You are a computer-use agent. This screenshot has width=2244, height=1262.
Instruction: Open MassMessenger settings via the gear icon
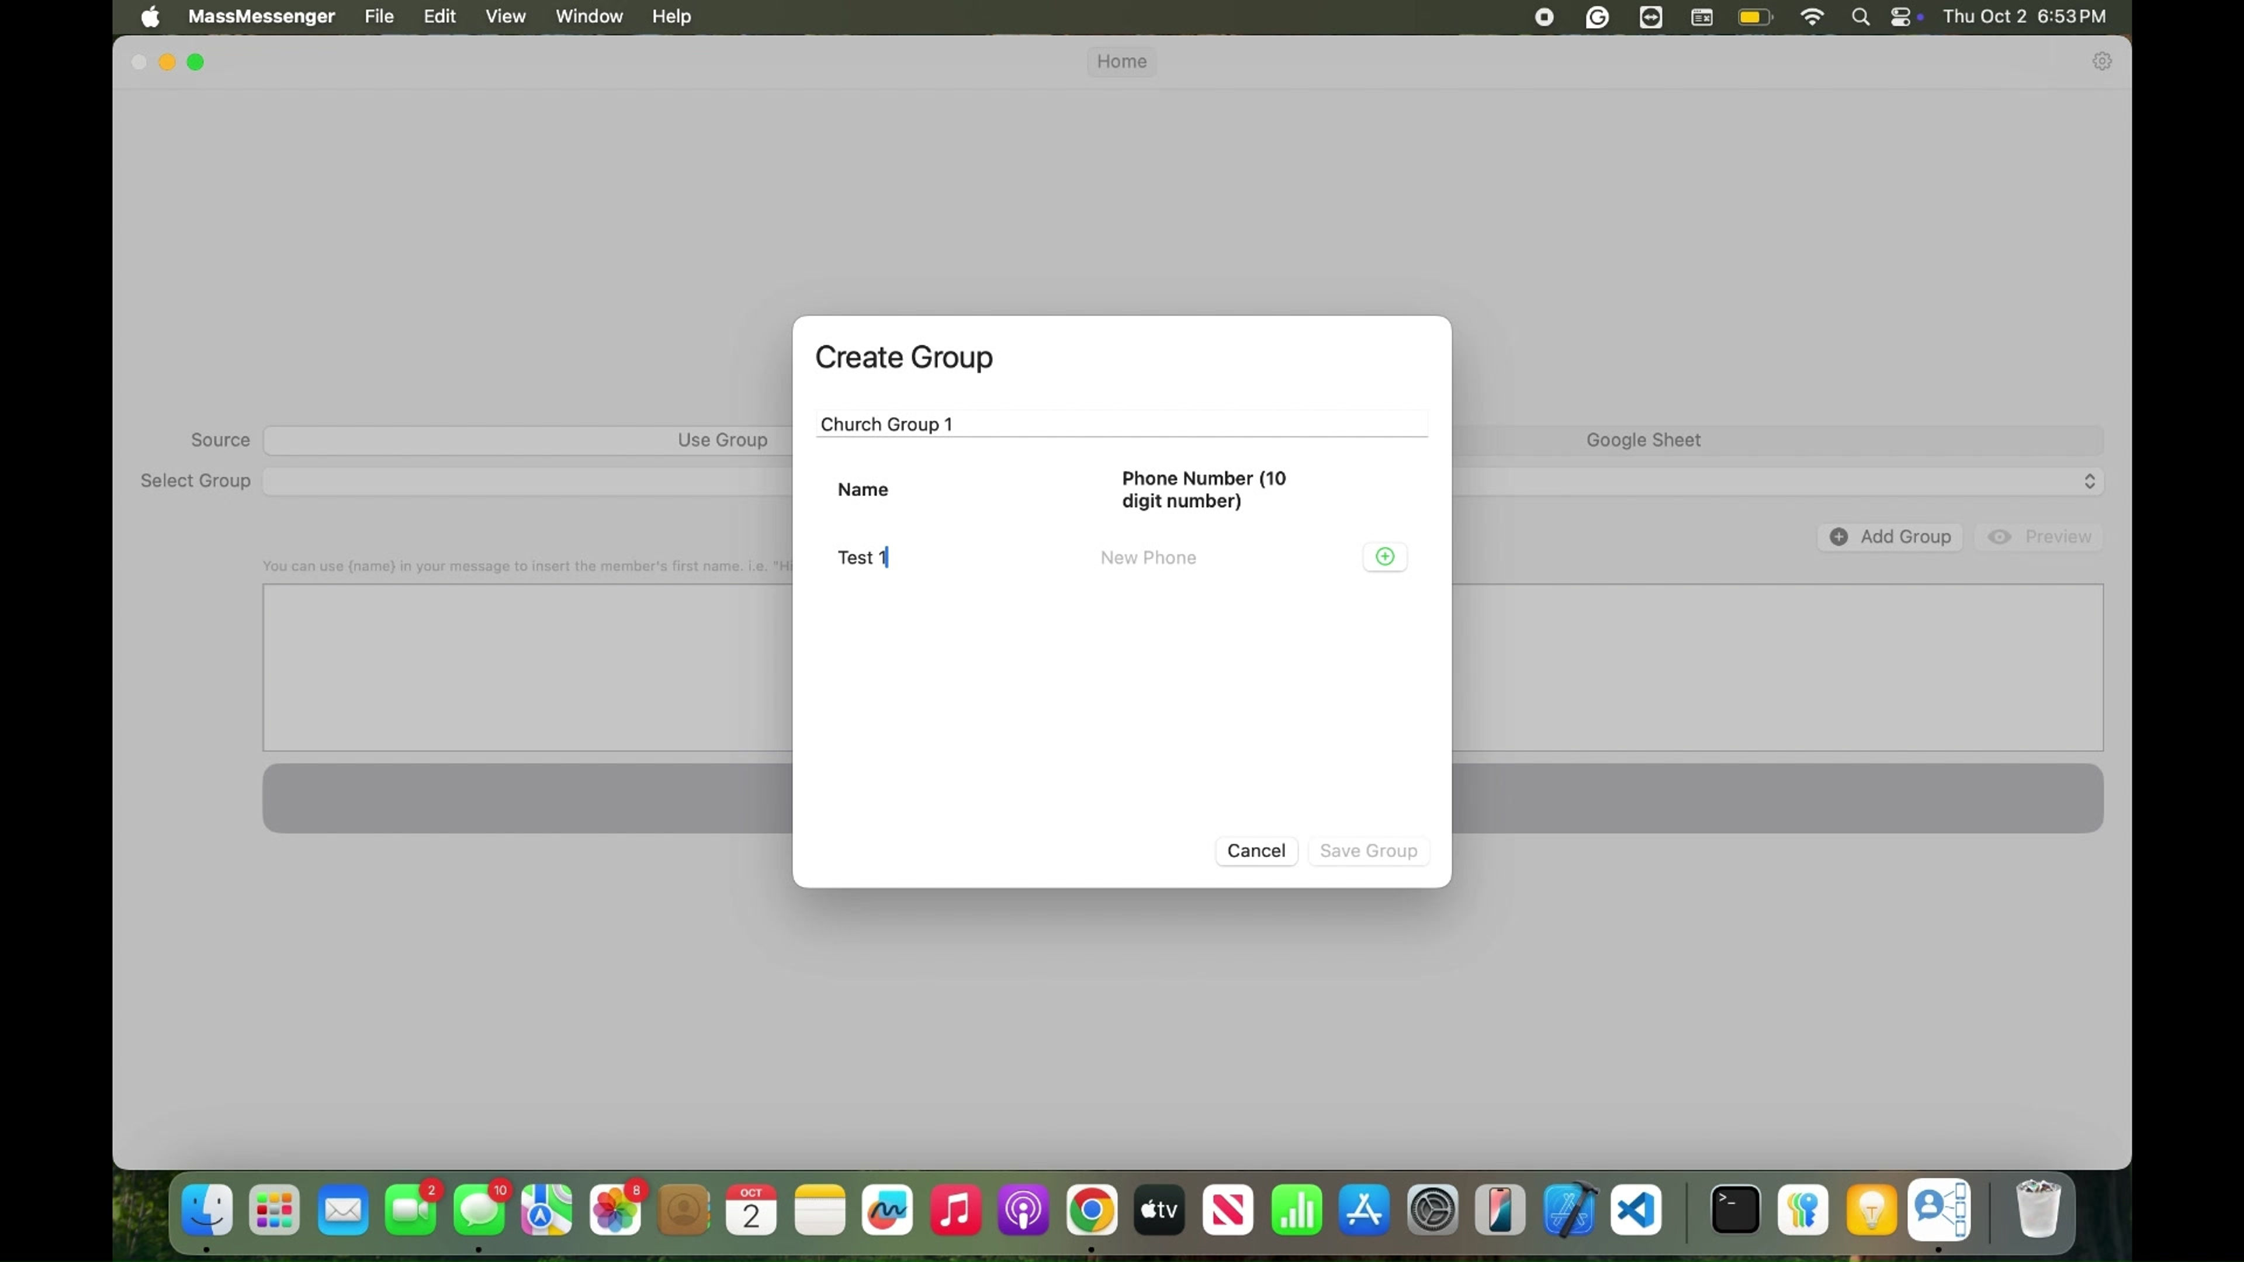(x=2101, y=61)
